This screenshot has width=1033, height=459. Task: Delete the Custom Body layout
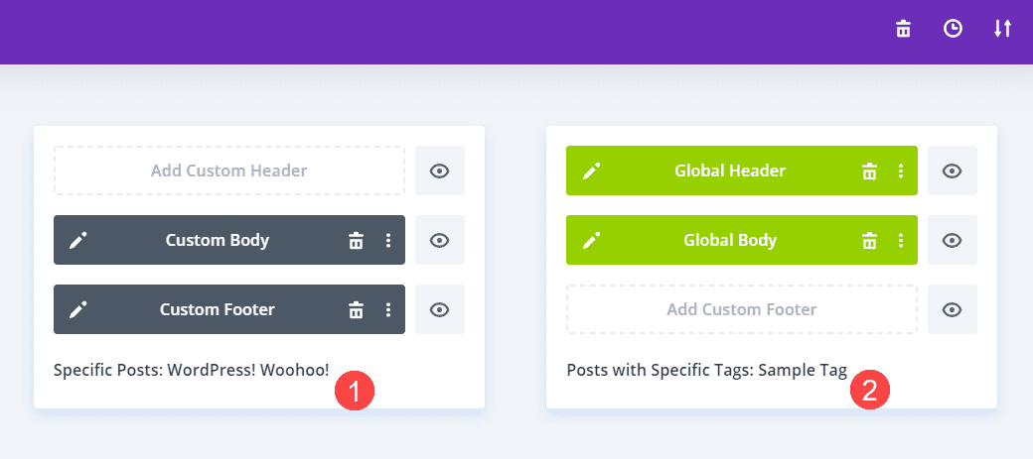[x=356, y=240]
